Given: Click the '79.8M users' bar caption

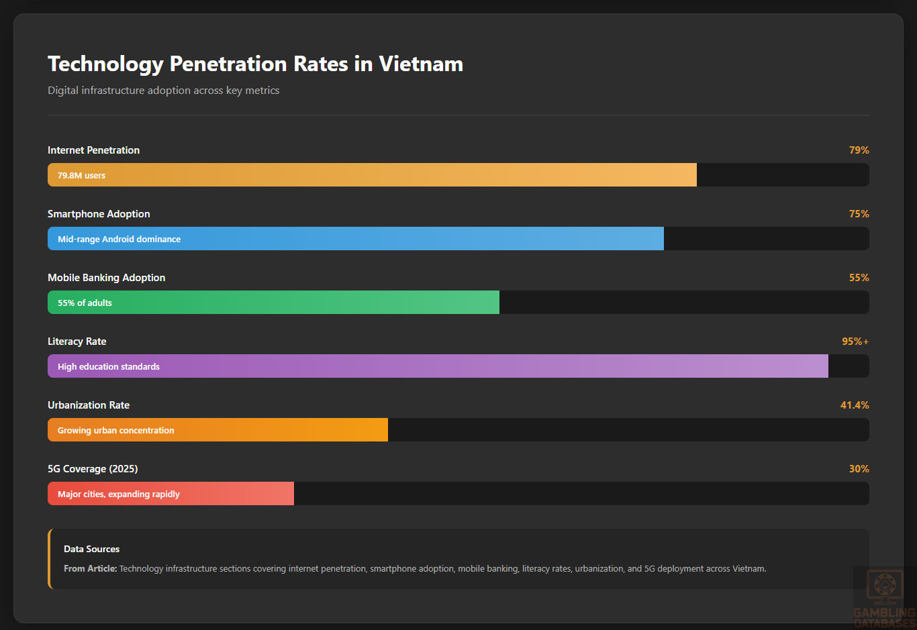Looking at the screenshot, I should point(81,176).
